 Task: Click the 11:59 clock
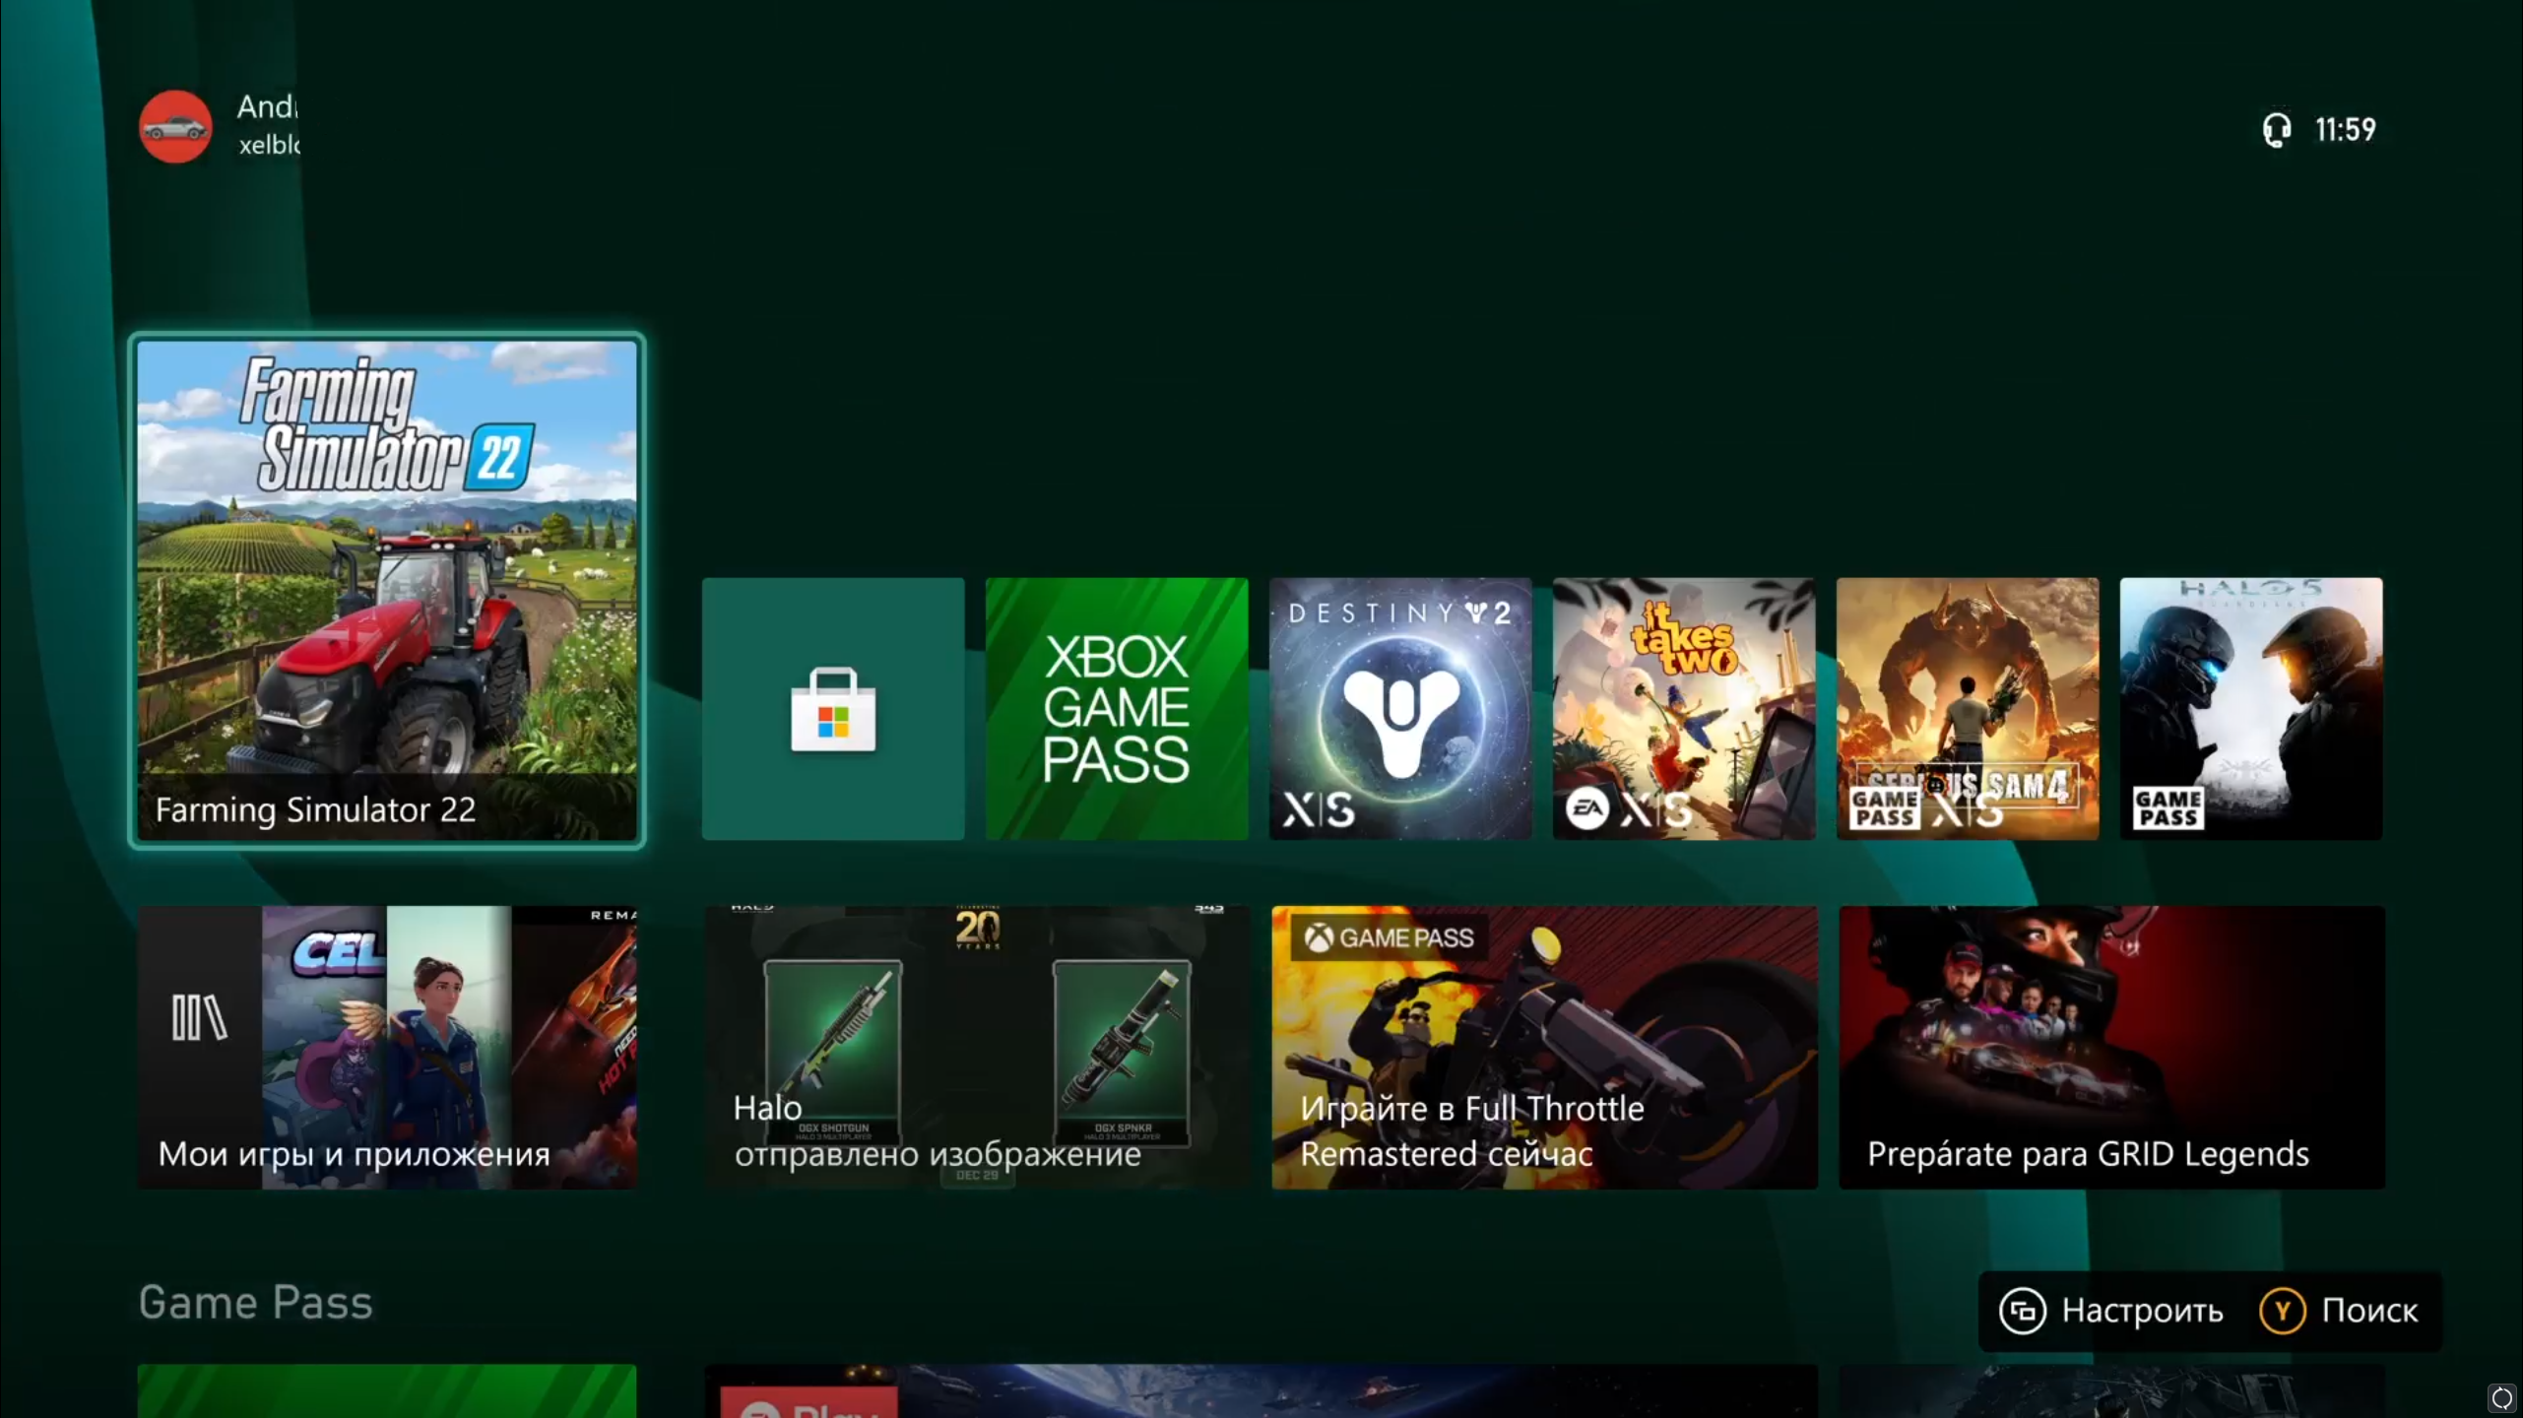point(2346,130)
